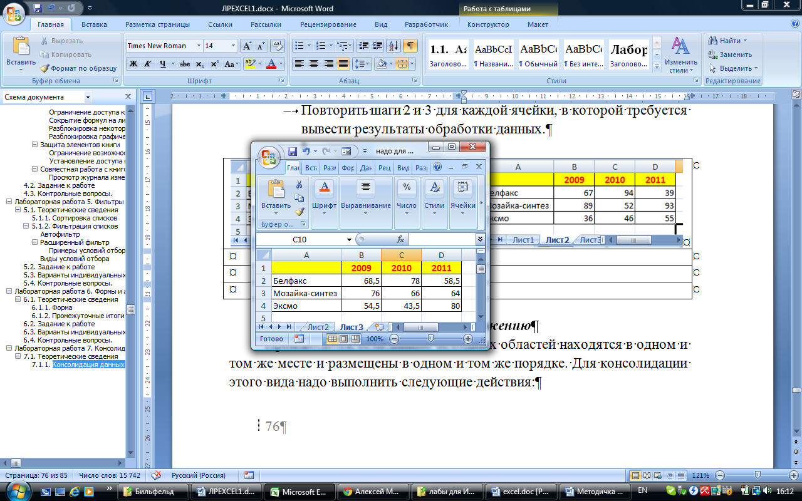802x501 pixels.
Task: Click the Save icon in Excel window
Action: 292,151
